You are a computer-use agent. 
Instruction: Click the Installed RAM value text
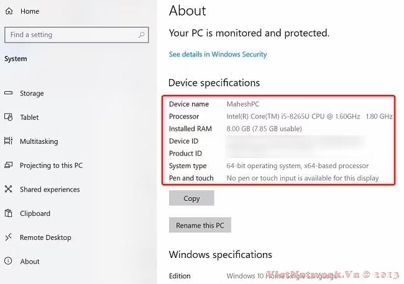tap(264, 129)
